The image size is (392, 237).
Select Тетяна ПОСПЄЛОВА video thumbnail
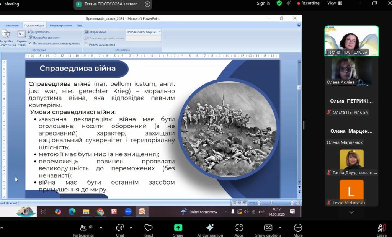pos(351,41)
